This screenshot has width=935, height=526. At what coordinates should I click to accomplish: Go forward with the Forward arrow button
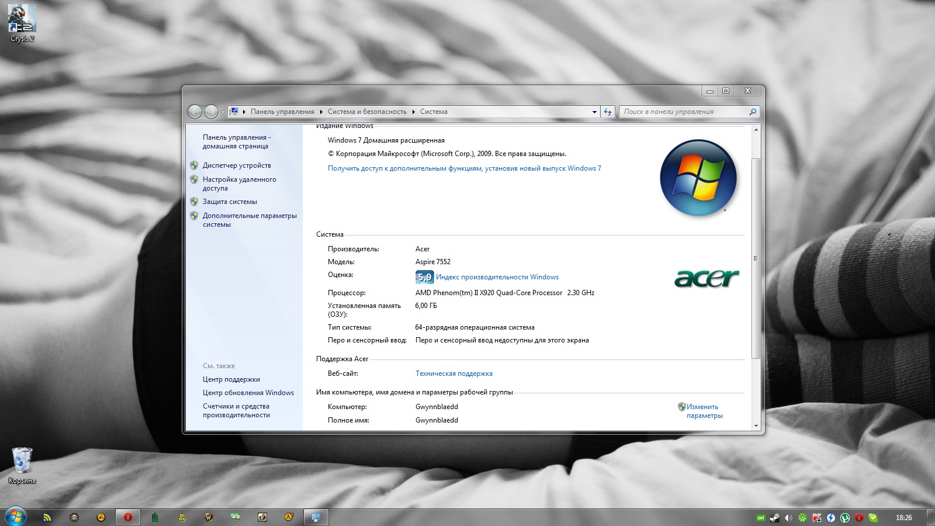[211, 112]
